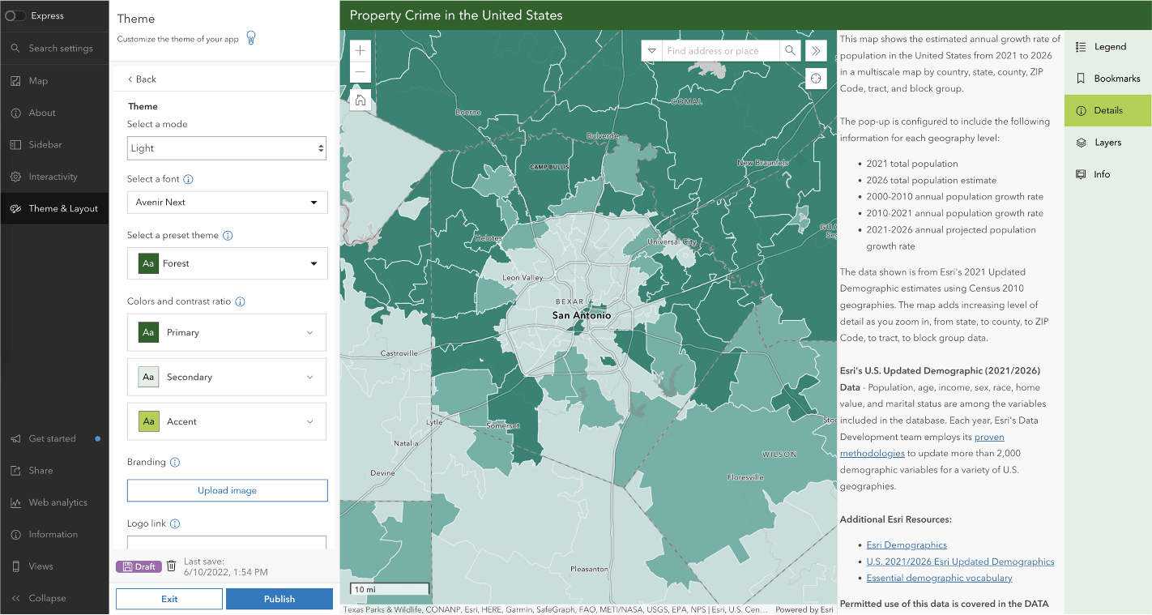Open the Share icon in the sidebar
This screenshot has width=1152, height=615.
(15, 471)
